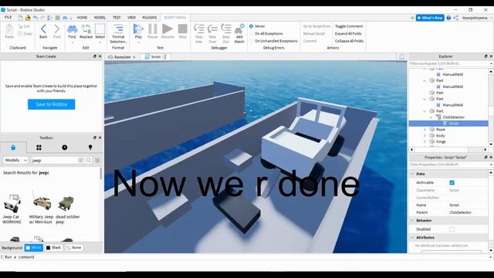Set Toolbox background to None
Viewport: 494px width, 278px height.
pyautogui.click(x=74, y=248)
